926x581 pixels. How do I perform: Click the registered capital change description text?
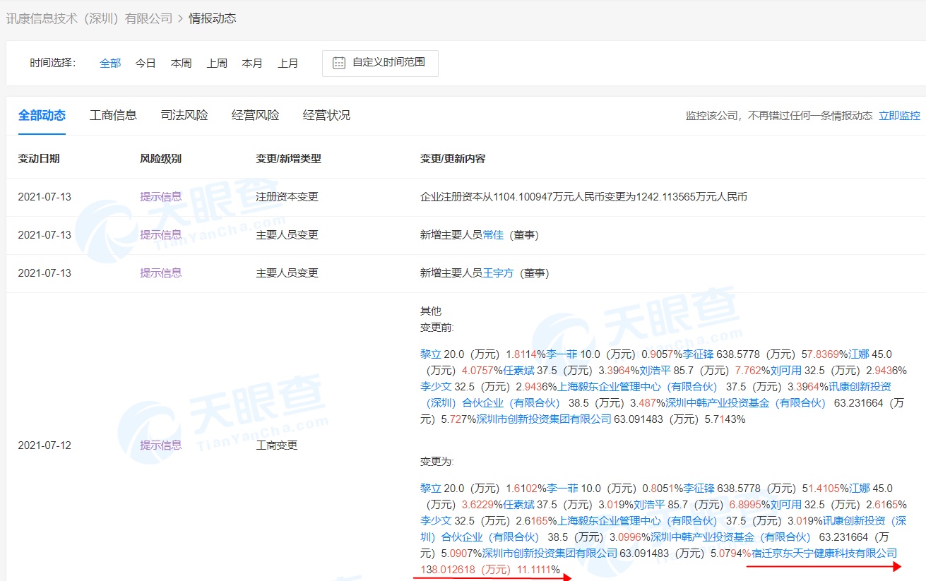pos(583,197)
